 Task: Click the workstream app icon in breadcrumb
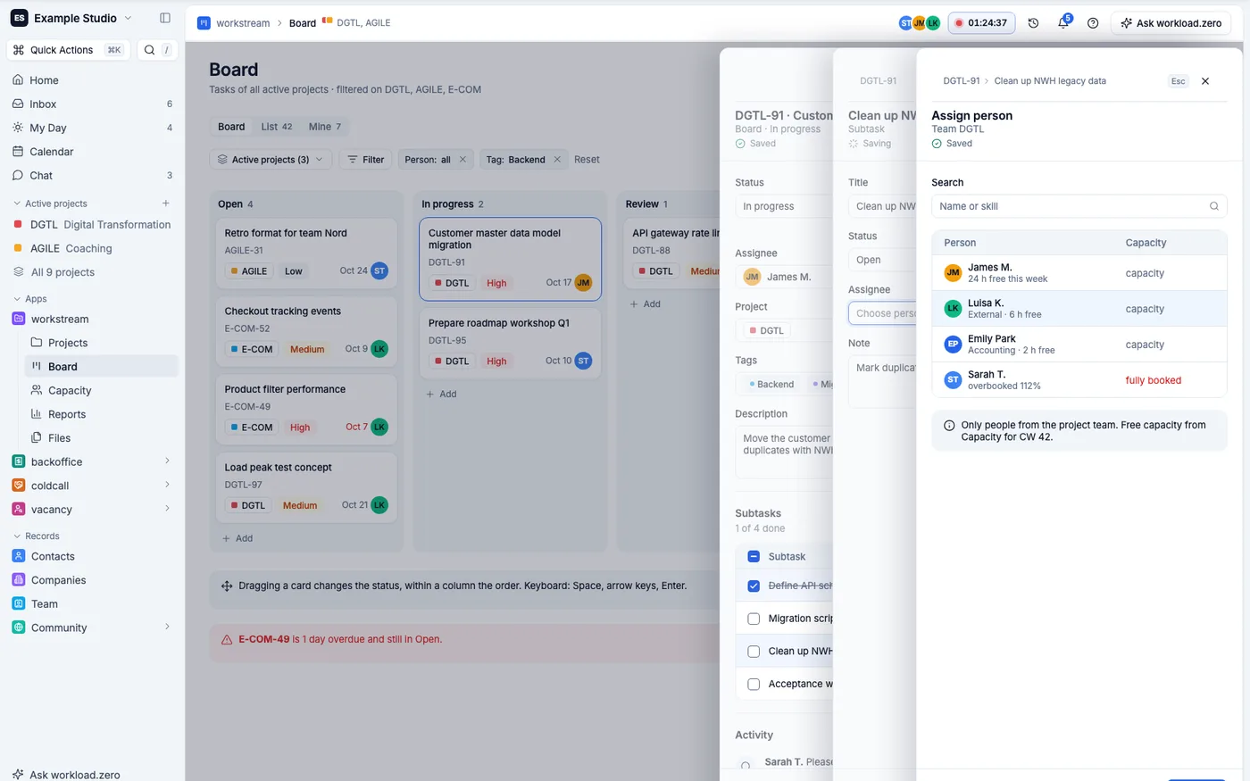pyautogui.click(x=204, y=23)
